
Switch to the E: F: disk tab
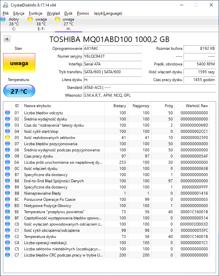click(x=41, y=24)
